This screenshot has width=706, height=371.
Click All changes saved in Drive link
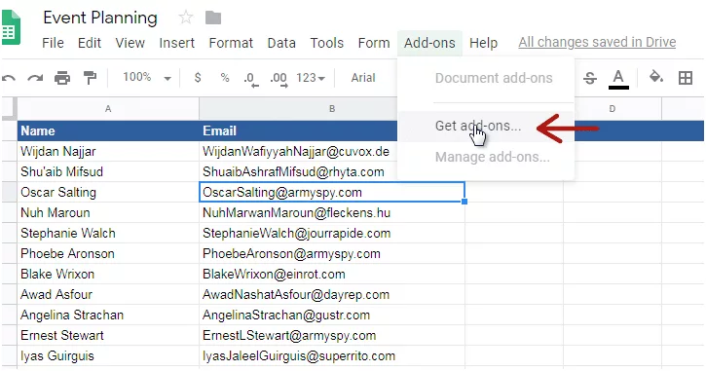point(597,42)
